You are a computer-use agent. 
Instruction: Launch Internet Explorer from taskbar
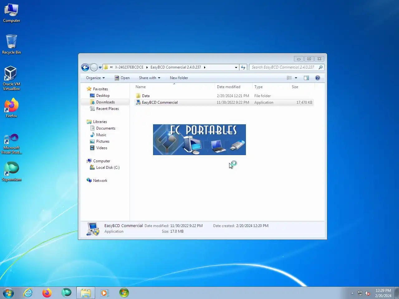[x=28, y=293]
